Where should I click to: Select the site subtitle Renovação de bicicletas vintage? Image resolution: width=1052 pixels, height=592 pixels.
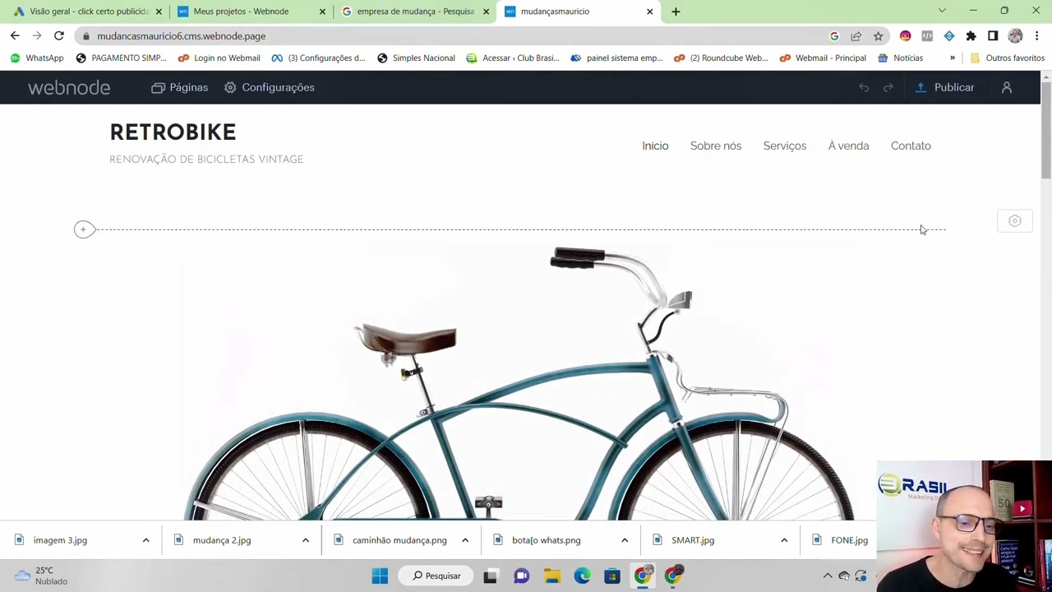(x=206, y=160)
